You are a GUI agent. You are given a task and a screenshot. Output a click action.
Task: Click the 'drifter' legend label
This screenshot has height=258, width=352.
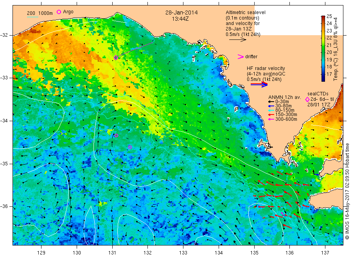pyautogui.click(x=251, y=57)
